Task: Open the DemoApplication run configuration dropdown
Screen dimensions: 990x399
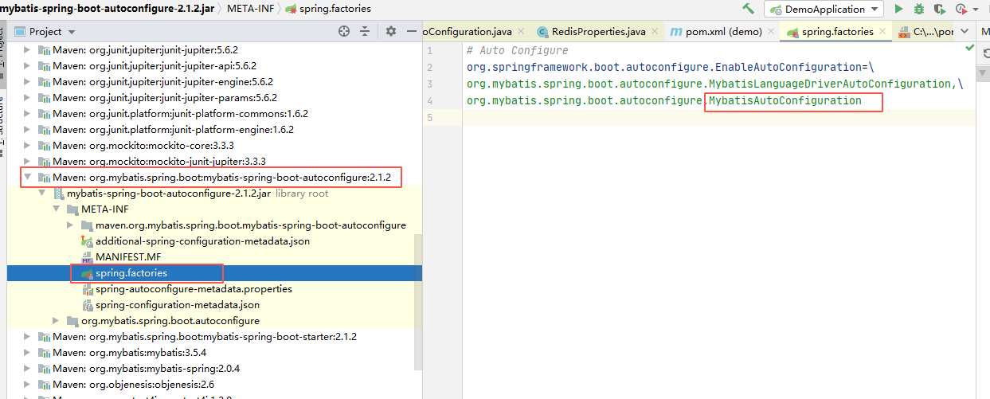Action: (x=824, y=9)
